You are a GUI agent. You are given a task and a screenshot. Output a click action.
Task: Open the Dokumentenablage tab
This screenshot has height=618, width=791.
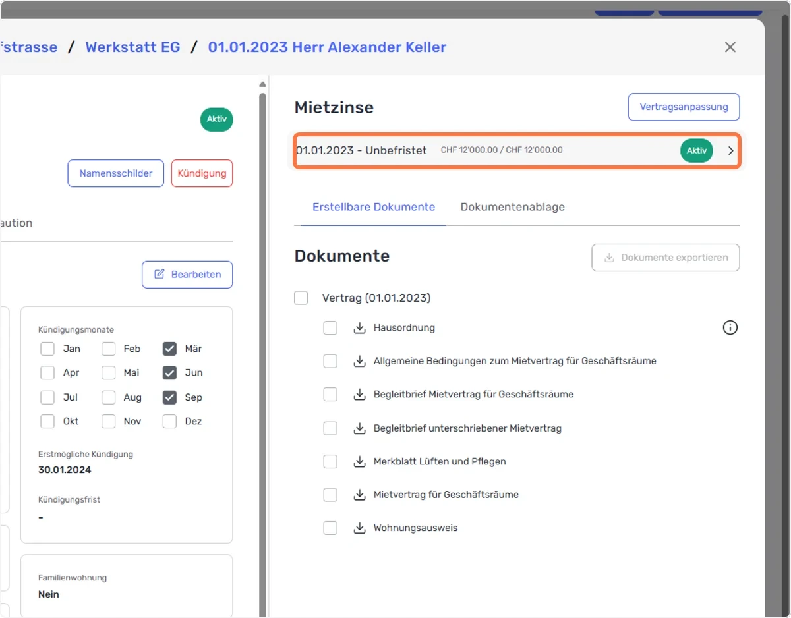click(x=512, y=207)
